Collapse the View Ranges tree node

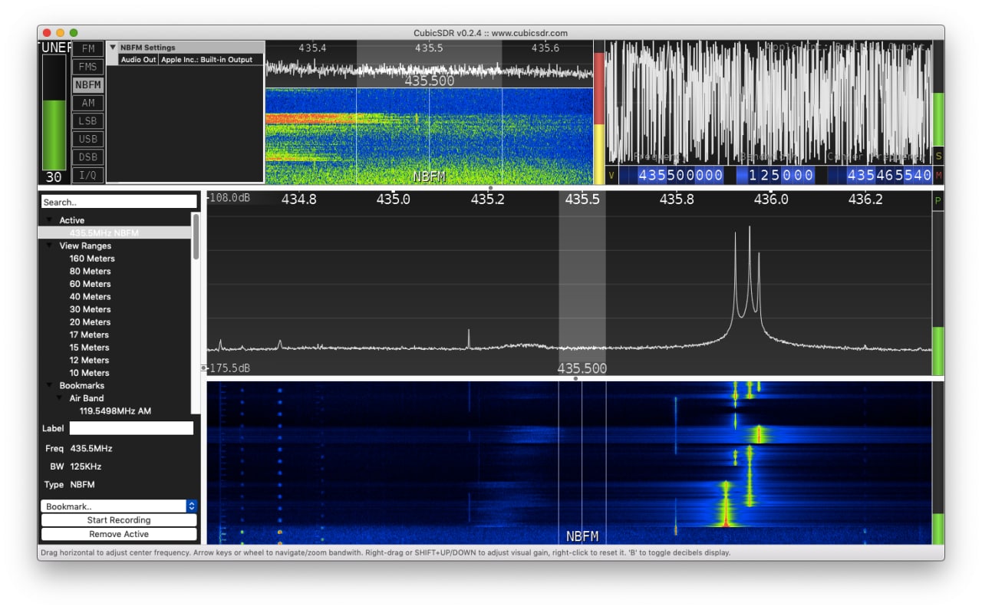[50, 246]
